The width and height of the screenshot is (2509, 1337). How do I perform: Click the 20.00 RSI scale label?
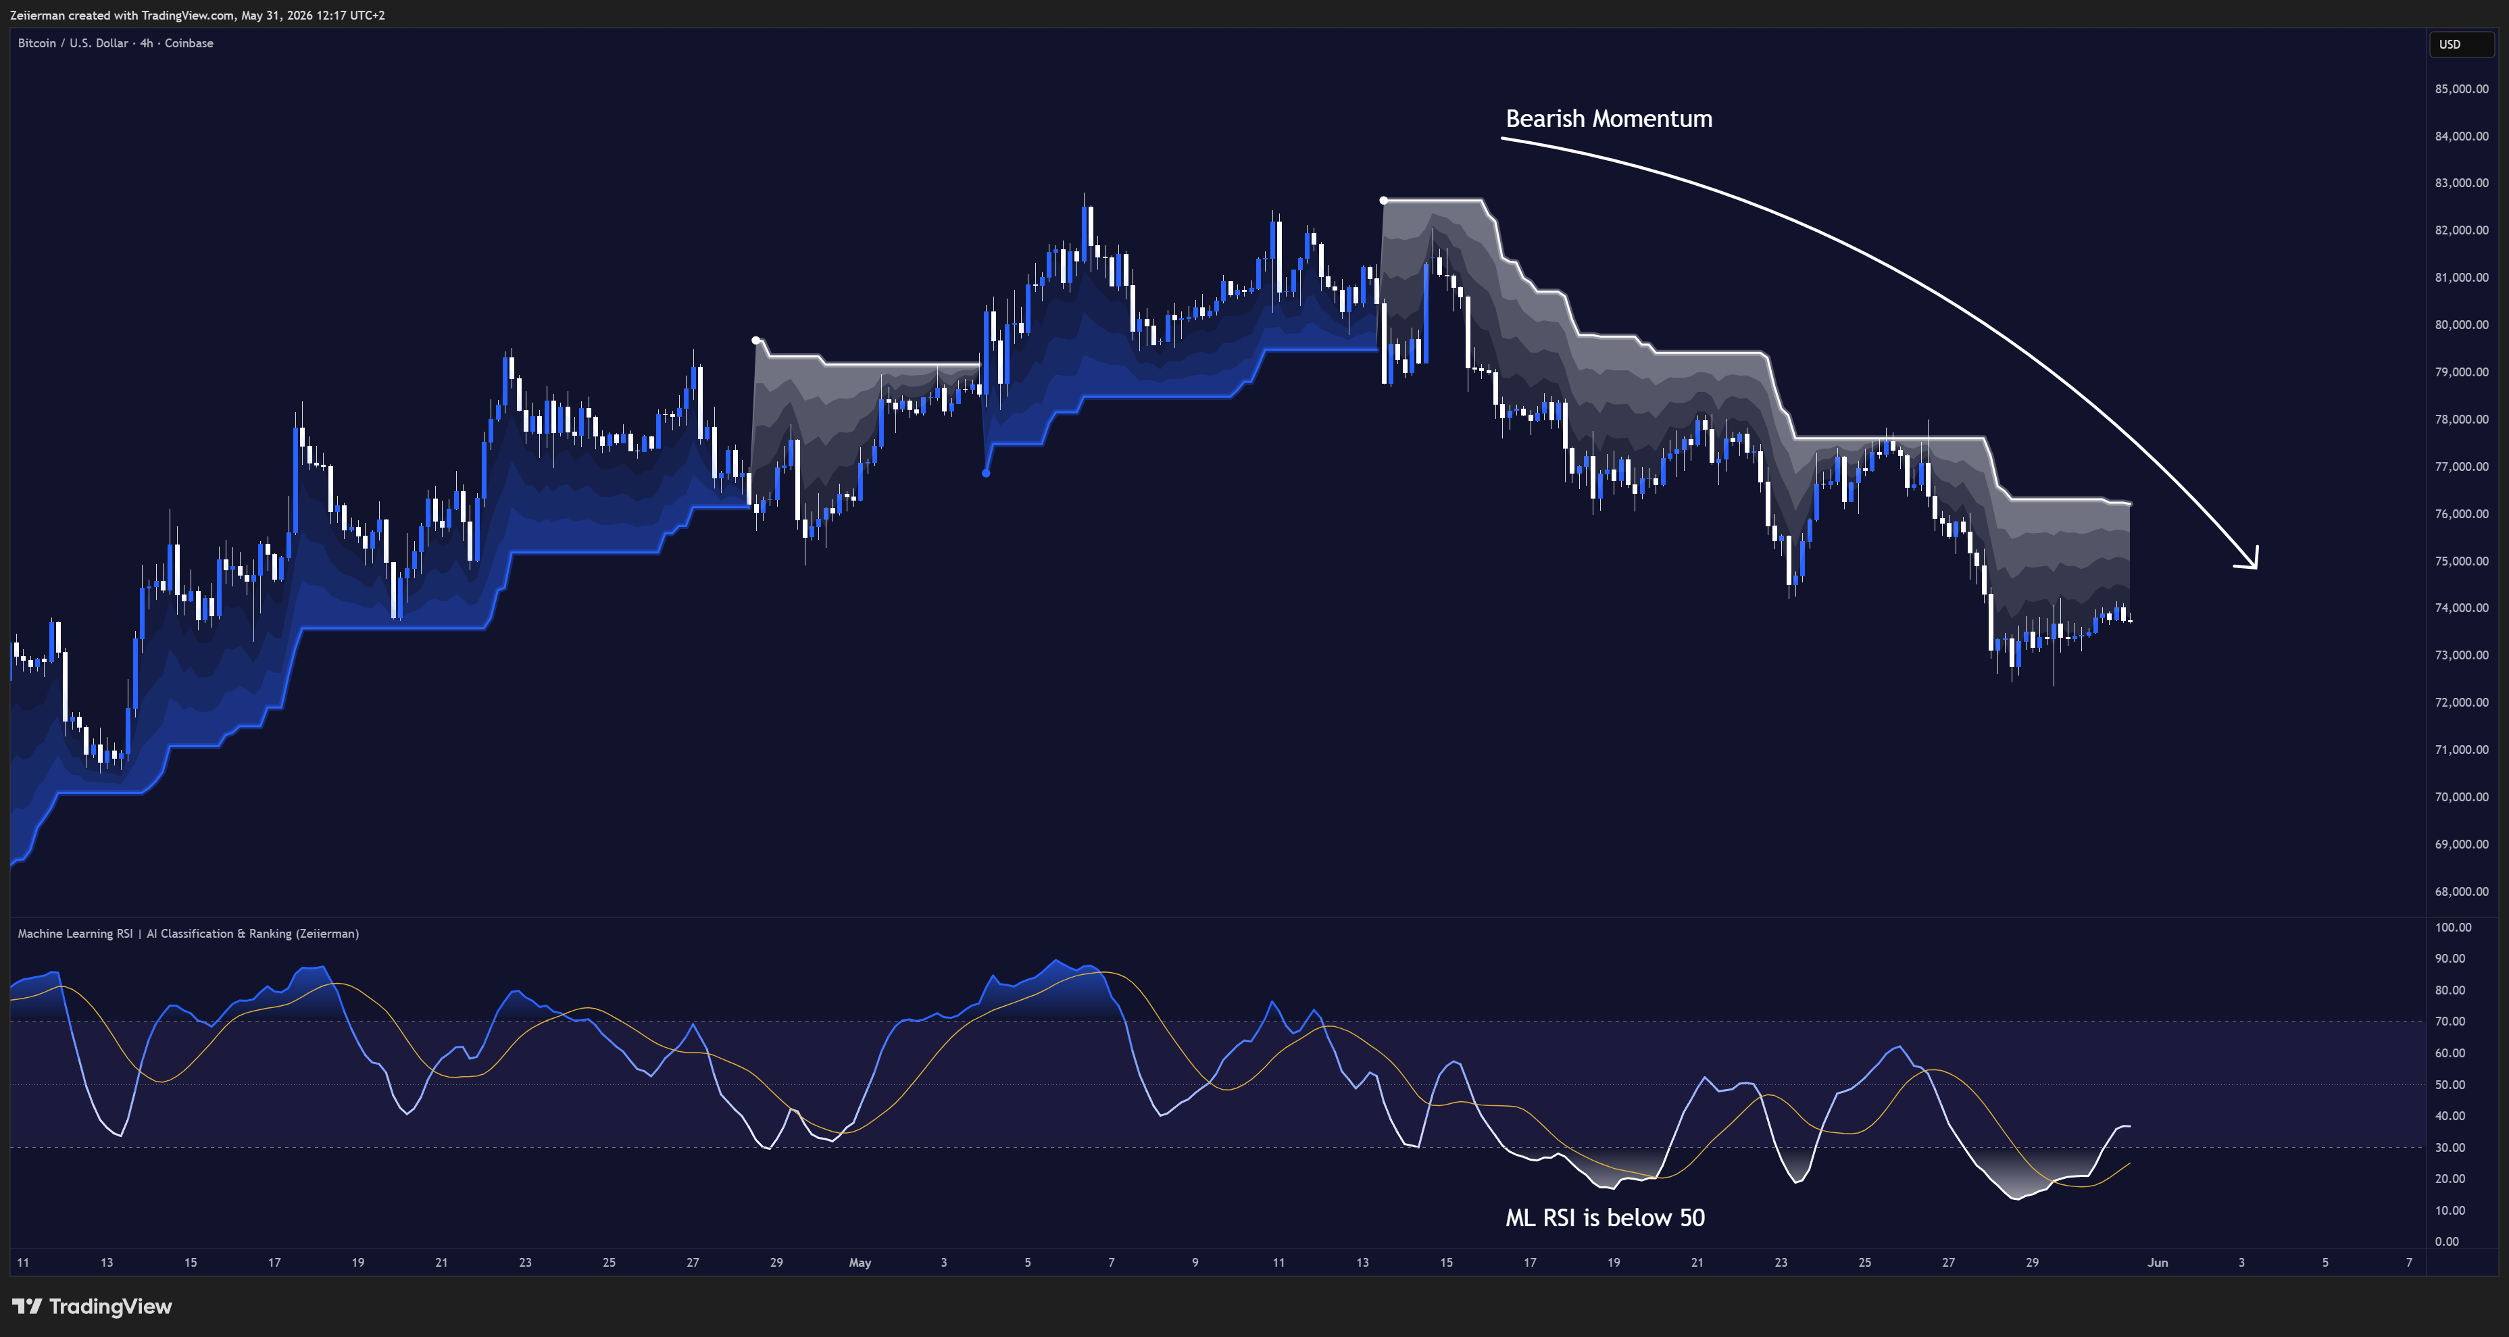(x=2450, y=1178)
